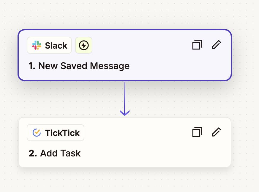This screenshot has width=259, height=192.
Task: Click the instant trigger lightning bolt icon
Action: pos(84,45)
